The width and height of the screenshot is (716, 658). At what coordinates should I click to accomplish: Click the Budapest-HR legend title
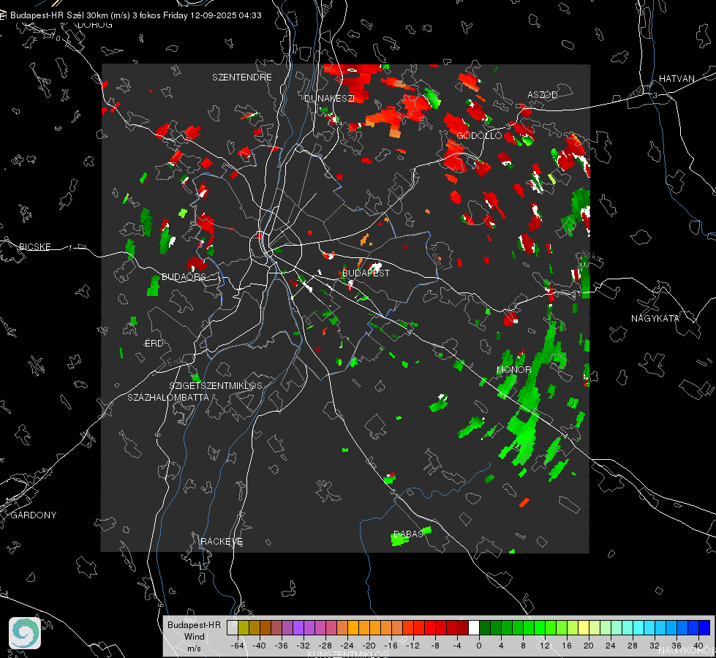tap(194, 624)
